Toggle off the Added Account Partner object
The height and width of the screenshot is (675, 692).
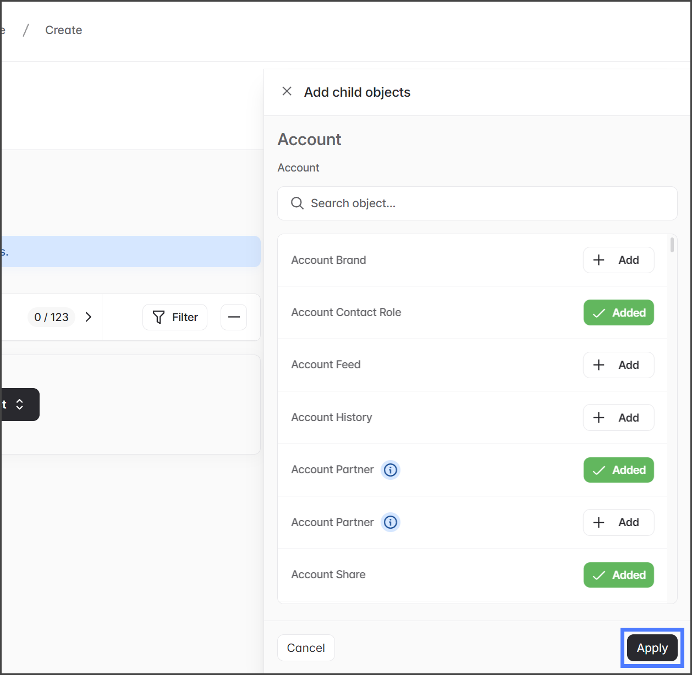coord(618,470)
